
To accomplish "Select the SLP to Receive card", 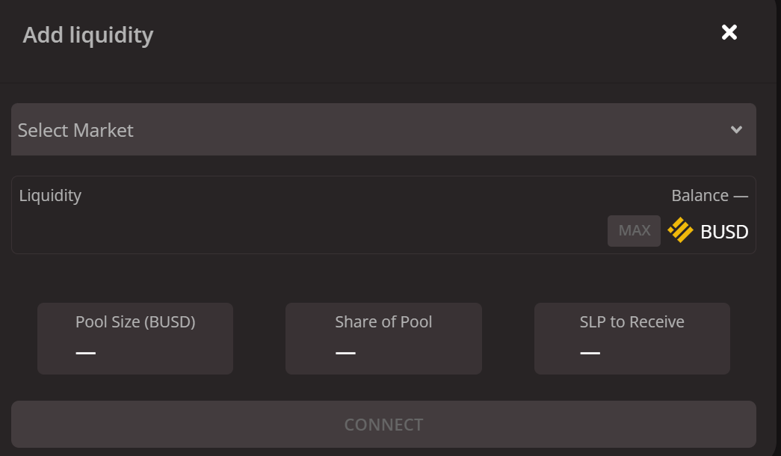I will pos(632,339).
